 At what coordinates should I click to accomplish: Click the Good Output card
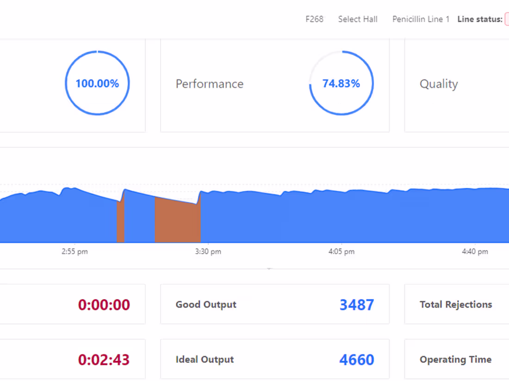point(275,304)
